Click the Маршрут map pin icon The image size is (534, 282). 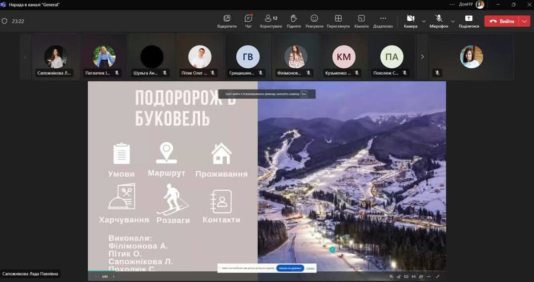pyautogui.click(x=167, y=153)
